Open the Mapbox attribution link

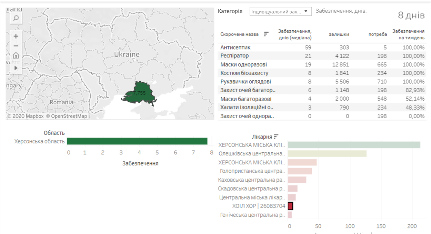click(26, 116)
